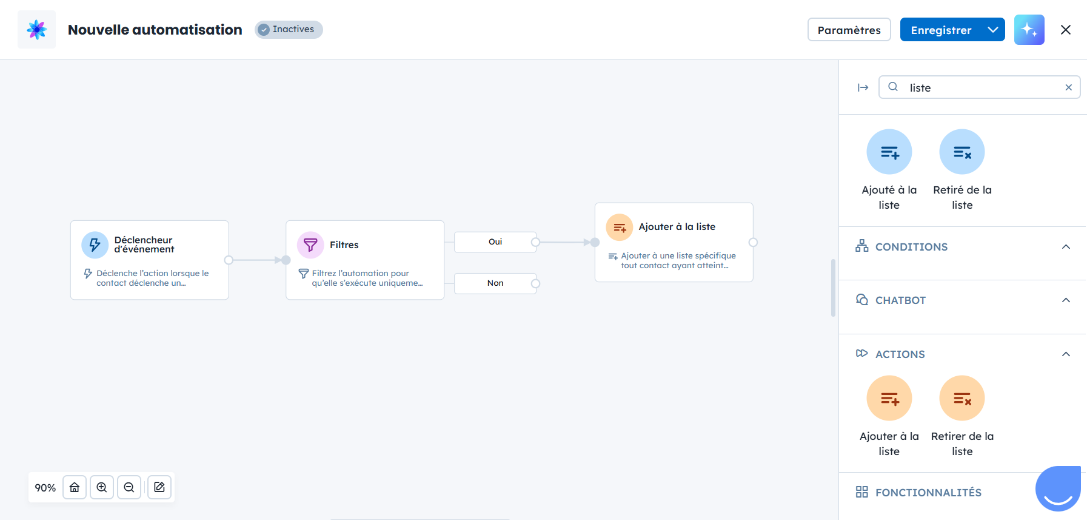Zoom out on the automation canvas
Screen dimensions: 1087x520
point(129,487)
